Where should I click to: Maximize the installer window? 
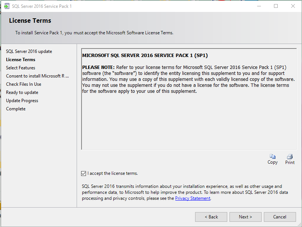click(x=275, y=6)
